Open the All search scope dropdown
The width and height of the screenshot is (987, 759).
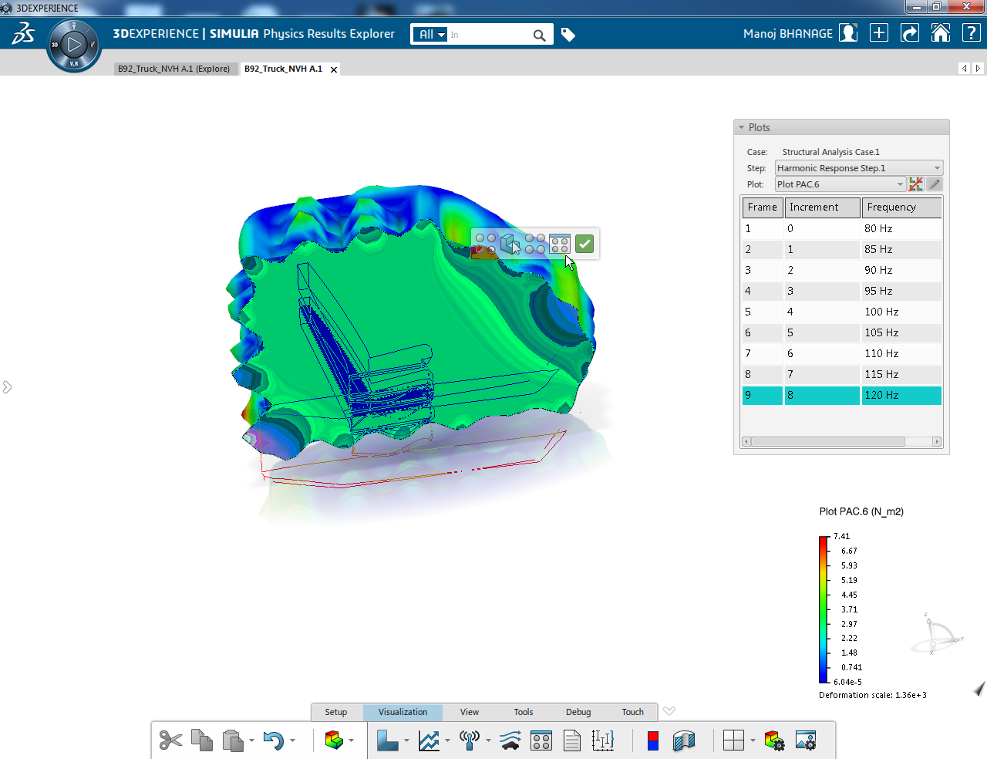pos(429,35)
